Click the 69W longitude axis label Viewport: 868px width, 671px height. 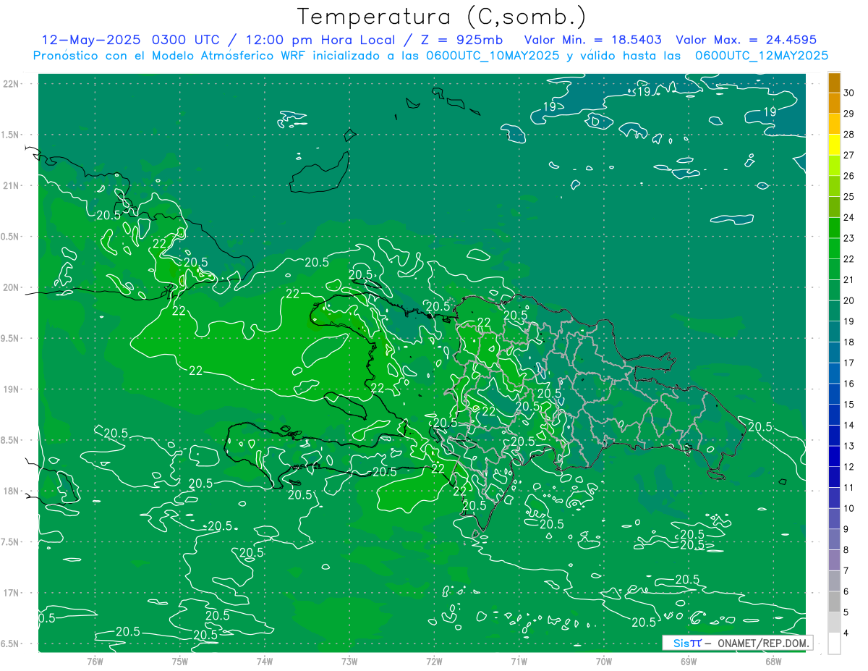coord(689,661)
